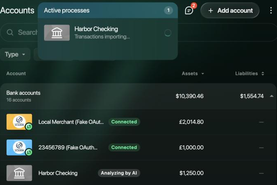Click Bank accounts liabilities $1,554.74
277x185 pixels.
point(252,96)
